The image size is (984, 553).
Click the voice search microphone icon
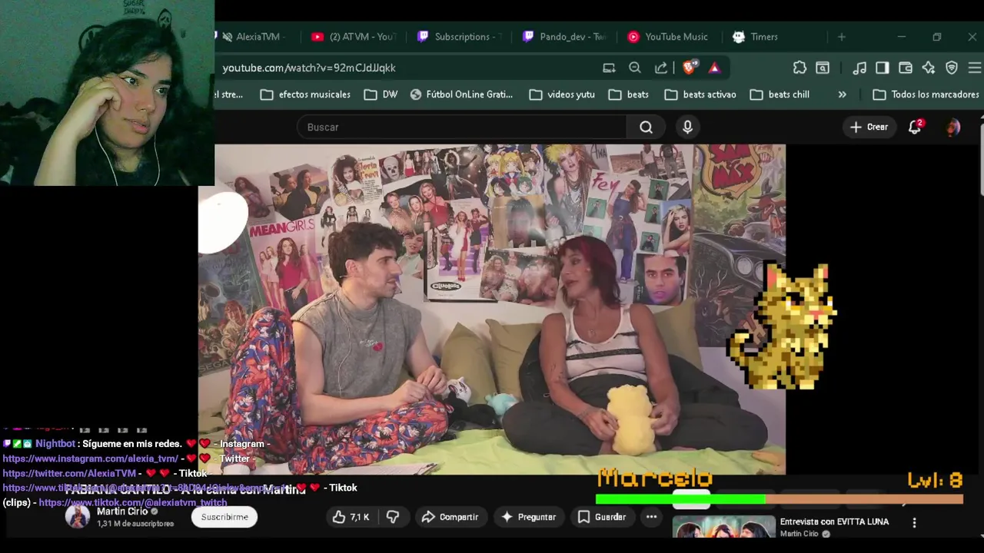click(x=687, y=127)
